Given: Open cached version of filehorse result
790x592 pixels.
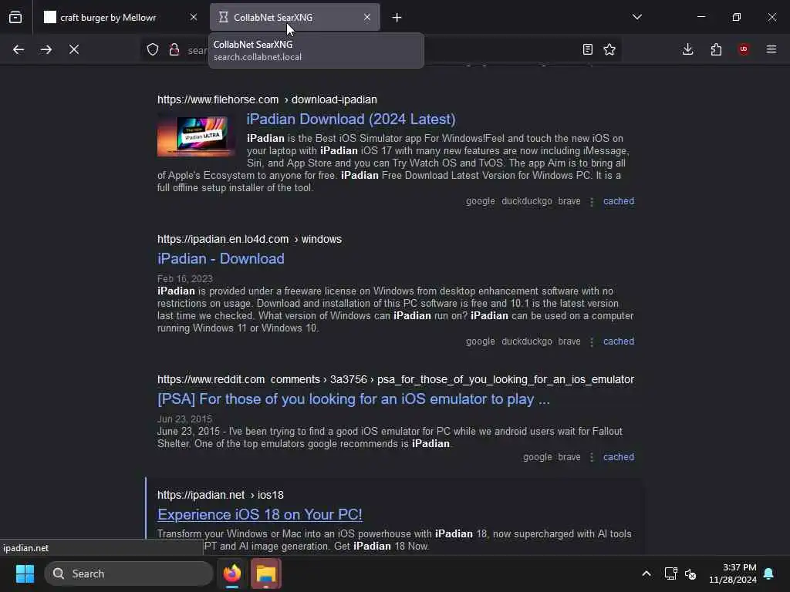Looking at the screenshot, I should (x=619, y=201).
